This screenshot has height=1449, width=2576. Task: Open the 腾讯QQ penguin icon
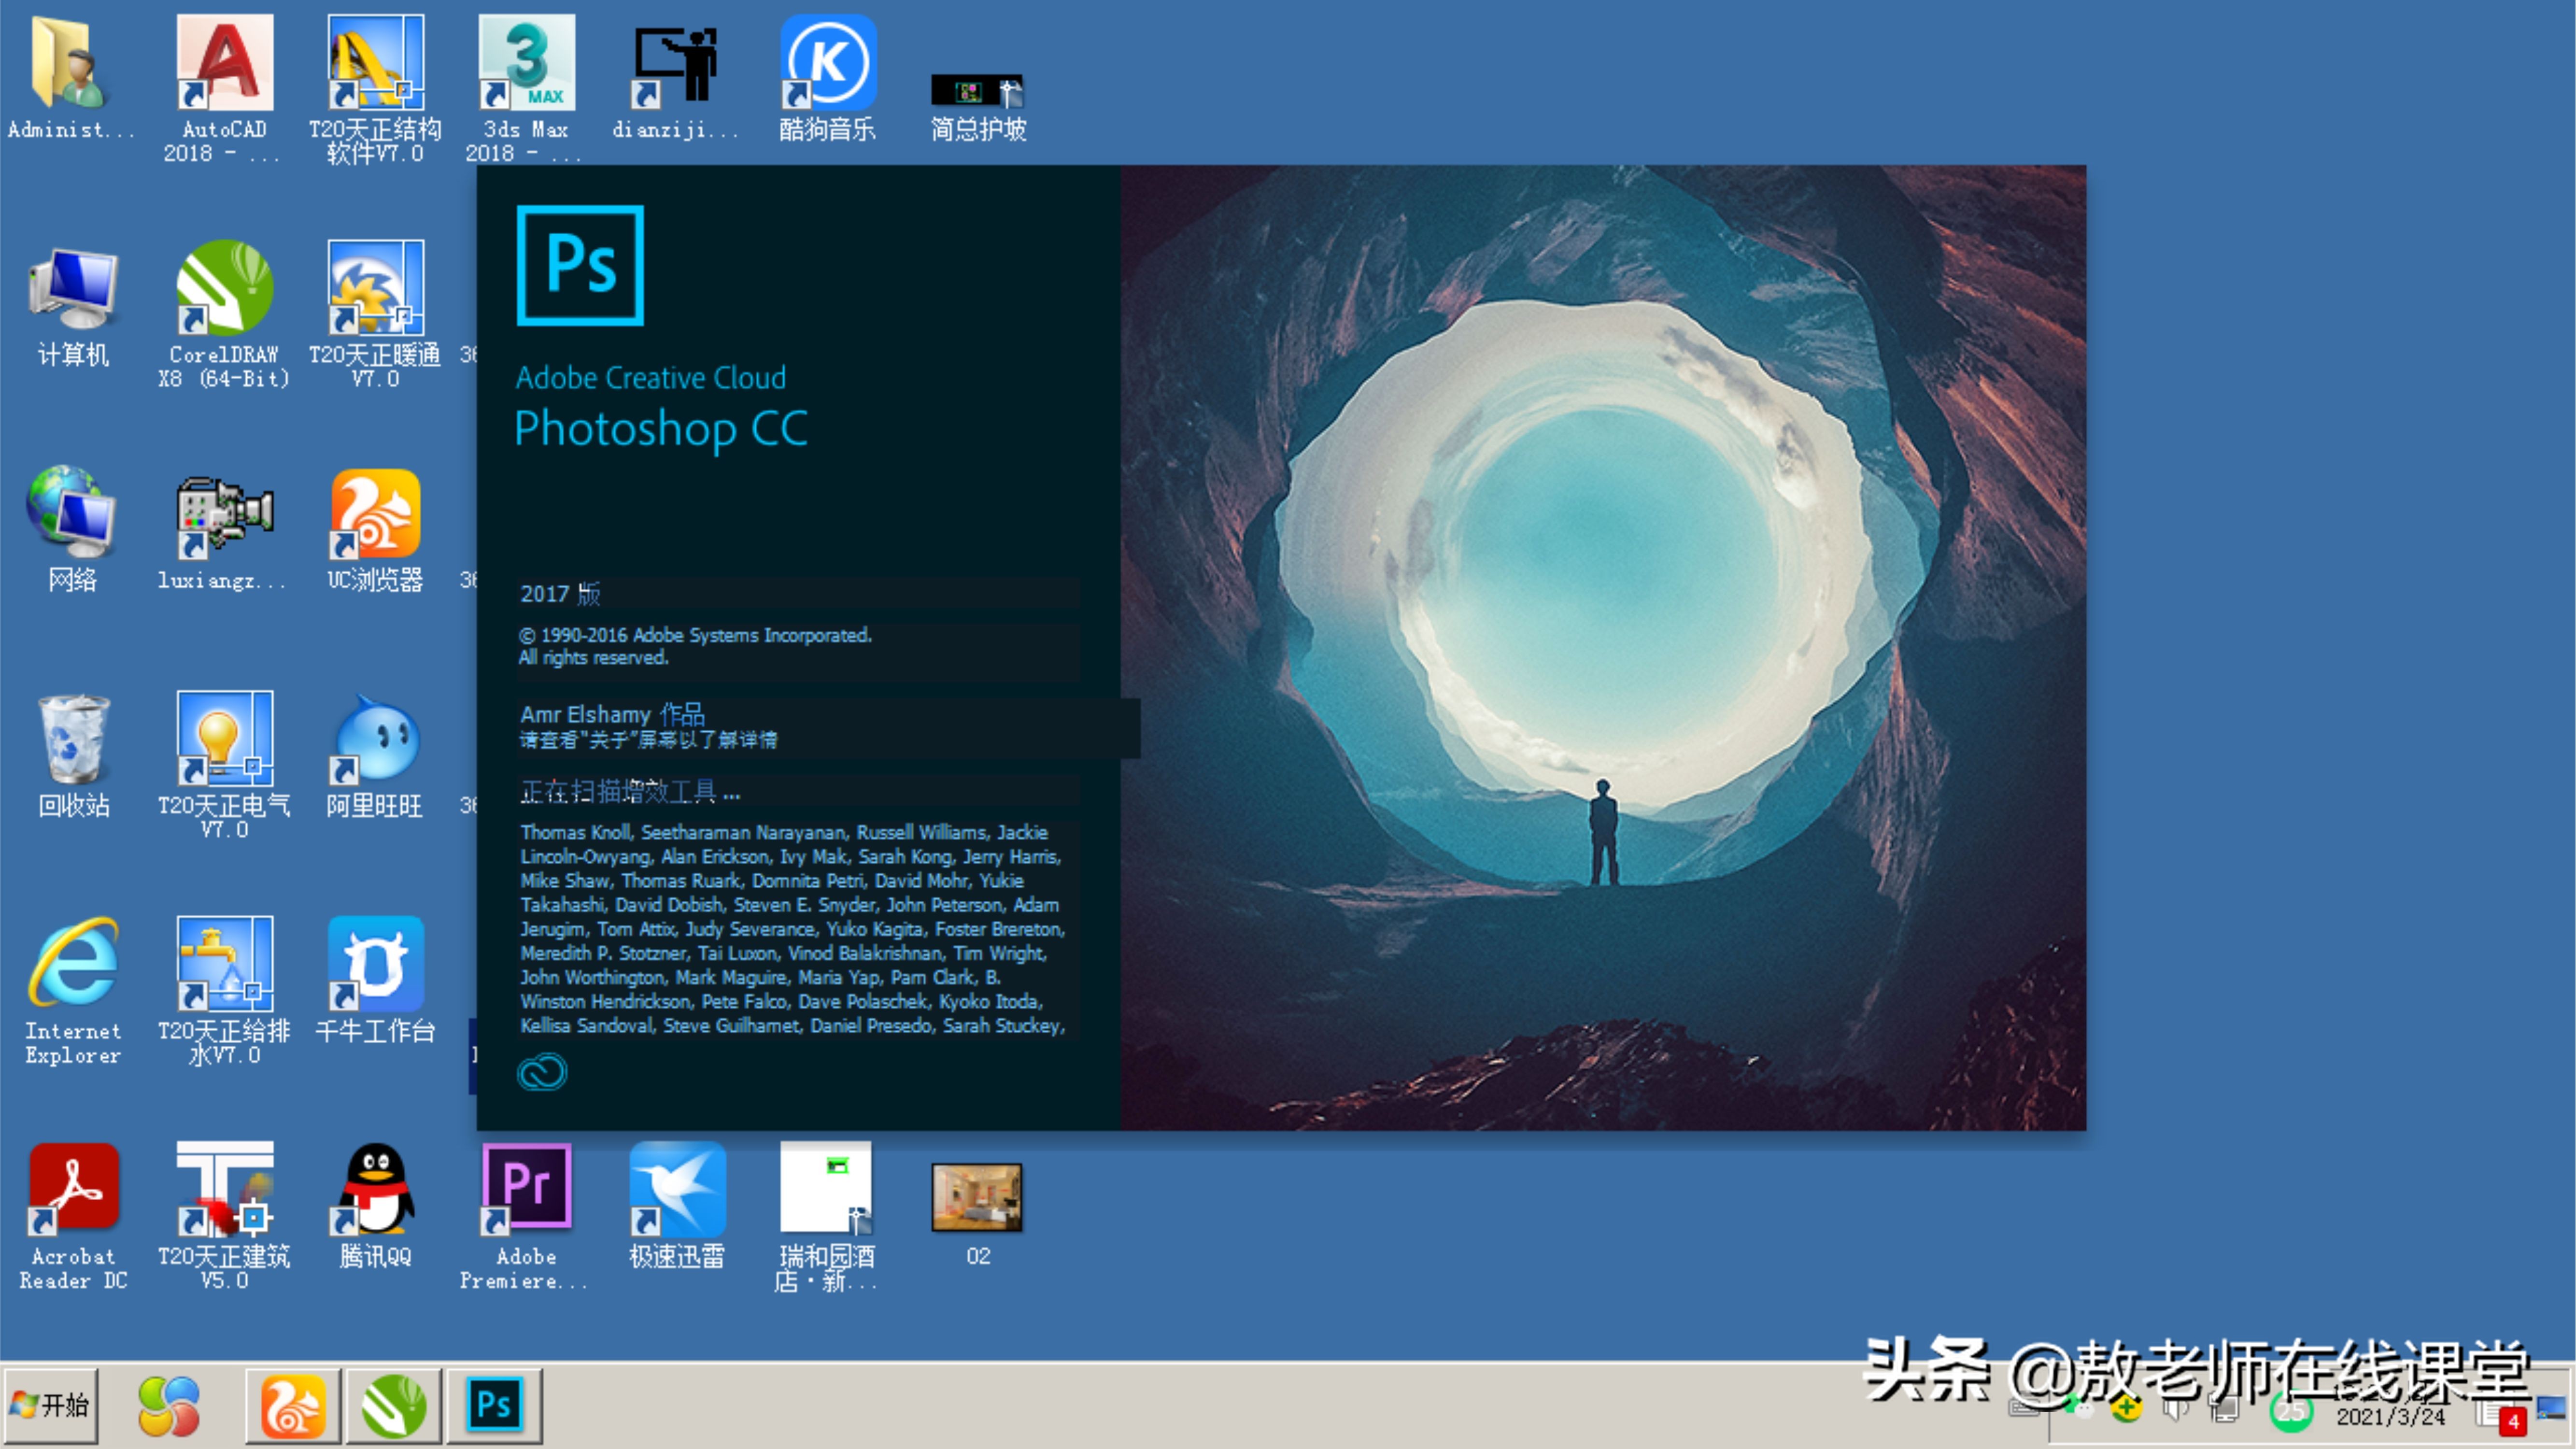pos(375,1190)
